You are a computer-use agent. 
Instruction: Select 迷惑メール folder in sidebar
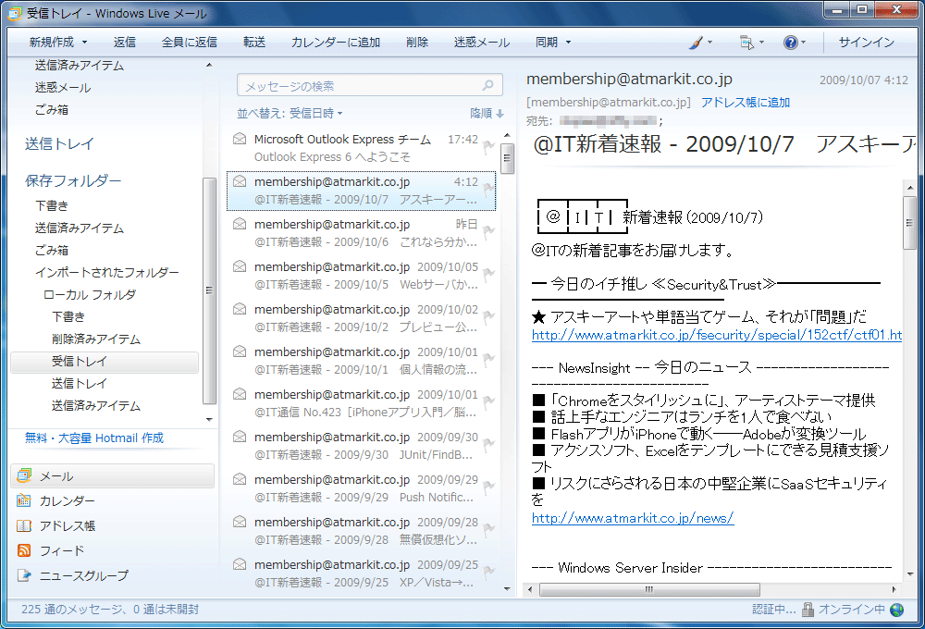pyautogui.click(x=63, y=87)
